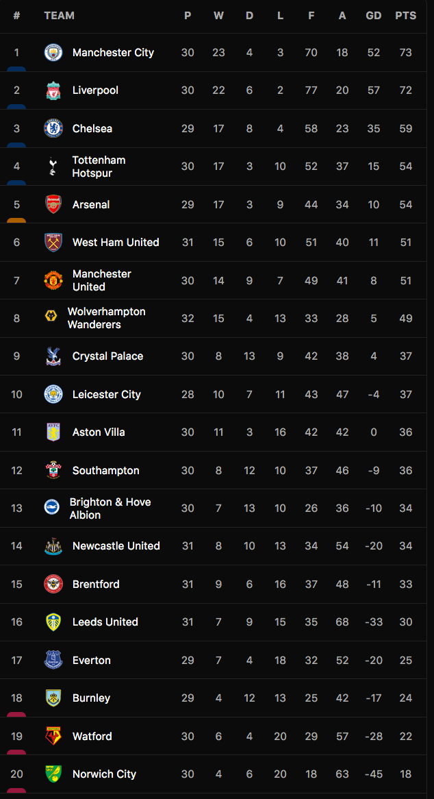Open the Arsenal crest icon
Image resolution: width=434 pixels, height=799 pixels.
53,204
